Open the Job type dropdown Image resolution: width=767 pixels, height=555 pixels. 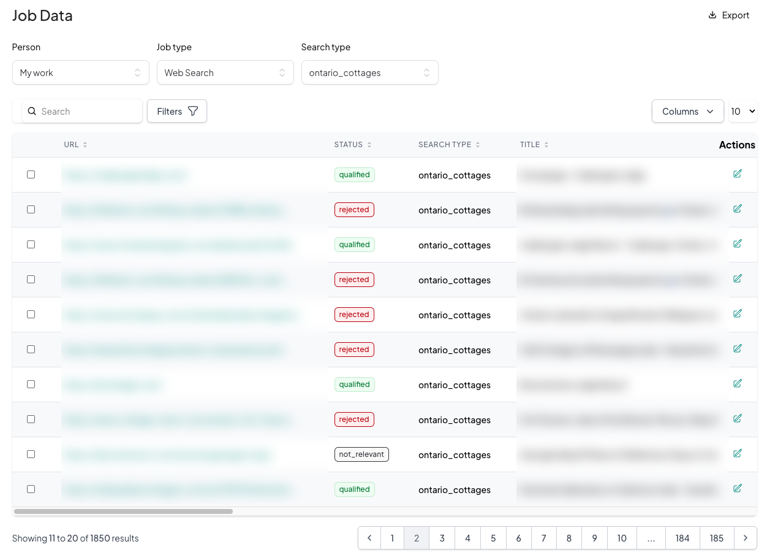tap(225, 72)
